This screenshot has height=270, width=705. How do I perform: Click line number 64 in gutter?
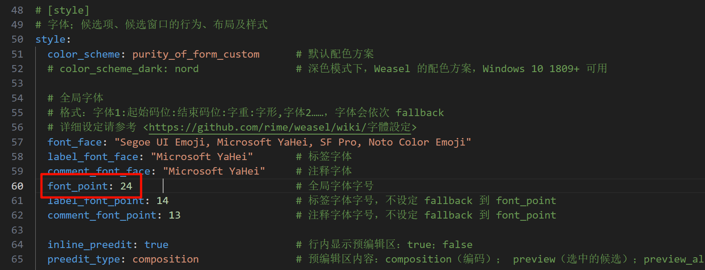(x=17, y=244)
